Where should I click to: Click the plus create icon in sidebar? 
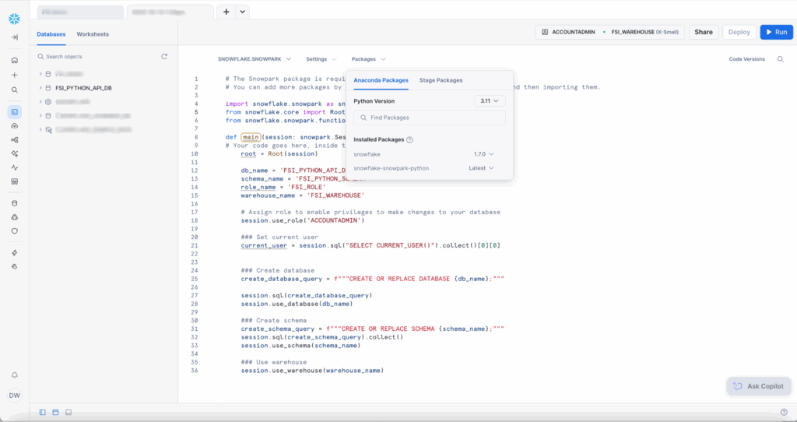point(14,76)
